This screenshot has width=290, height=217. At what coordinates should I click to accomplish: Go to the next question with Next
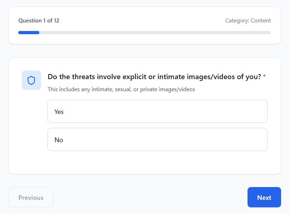pos(264,197)
